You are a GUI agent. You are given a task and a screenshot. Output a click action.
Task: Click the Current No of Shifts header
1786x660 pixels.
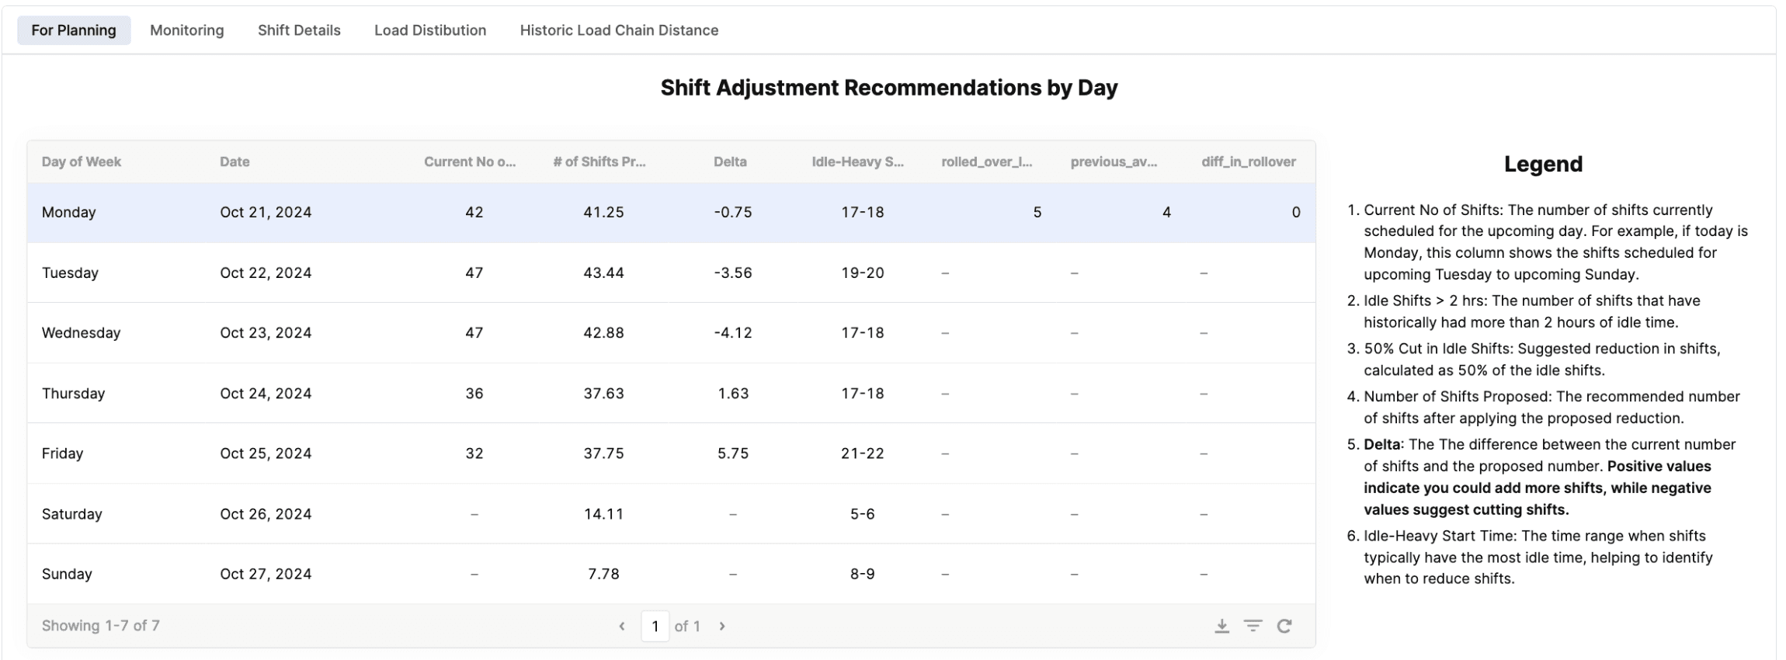[470, 162]
